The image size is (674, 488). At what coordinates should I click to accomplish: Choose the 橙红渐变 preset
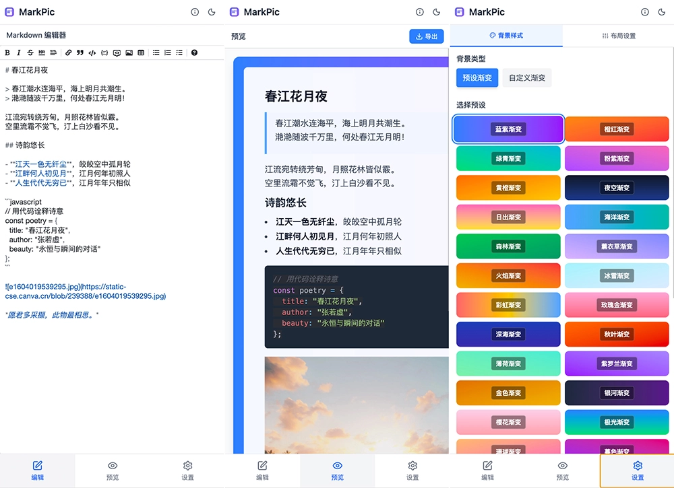click(x=617, y=129)
